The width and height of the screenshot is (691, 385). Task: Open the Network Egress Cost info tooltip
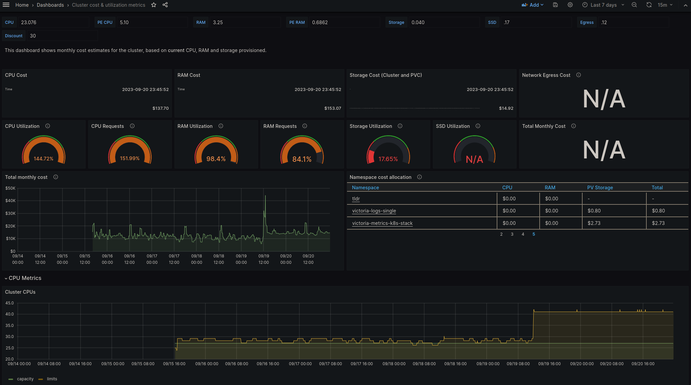coord(578,75)
